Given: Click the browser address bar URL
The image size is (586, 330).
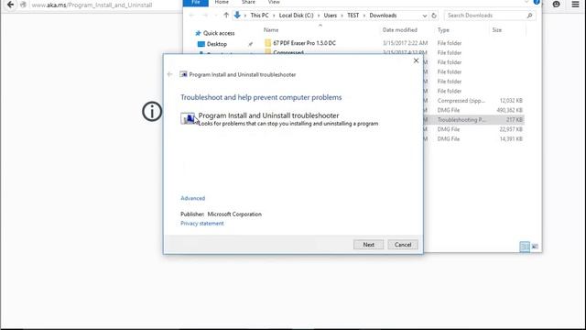Looking at the screenshot, I should (x=92, y=5).
